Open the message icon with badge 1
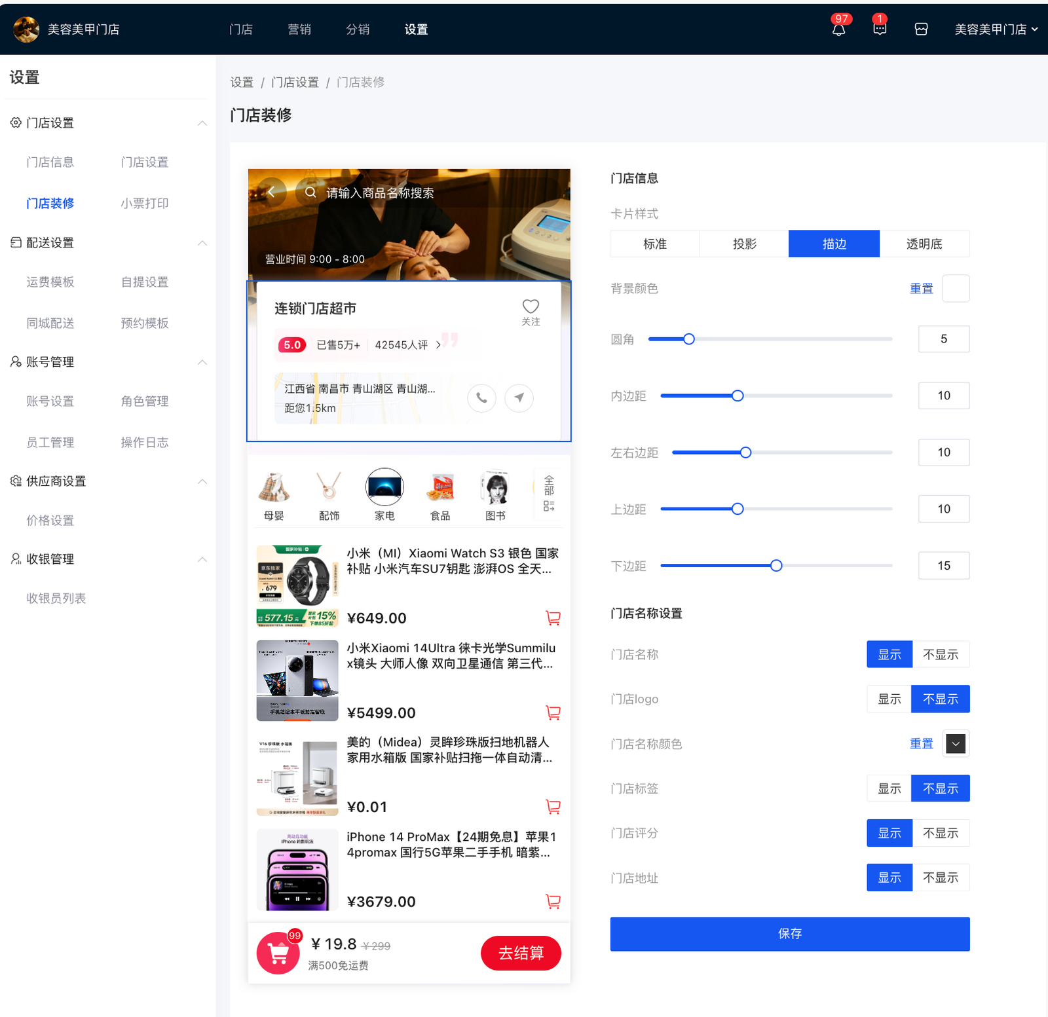 pos(880,29)
